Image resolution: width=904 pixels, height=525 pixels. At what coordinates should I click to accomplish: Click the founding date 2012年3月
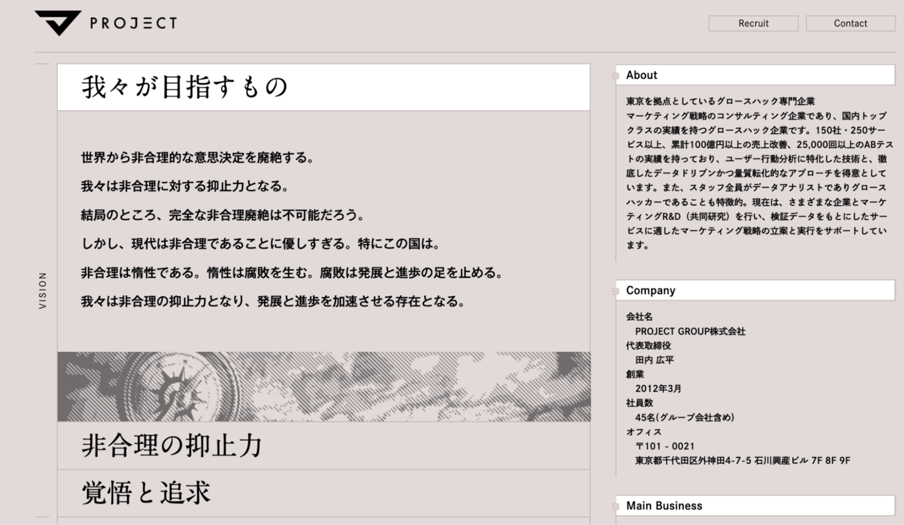point(658,389)
